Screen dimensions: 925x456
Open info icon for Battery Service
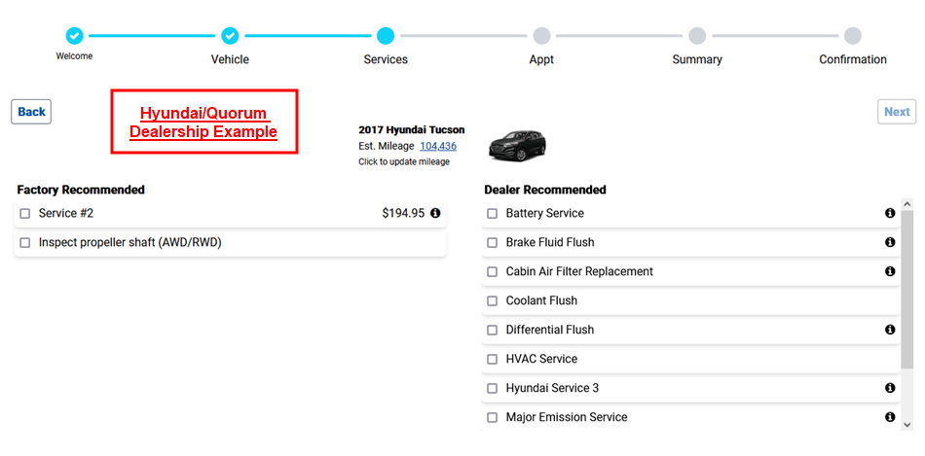(x=890, y=213)
